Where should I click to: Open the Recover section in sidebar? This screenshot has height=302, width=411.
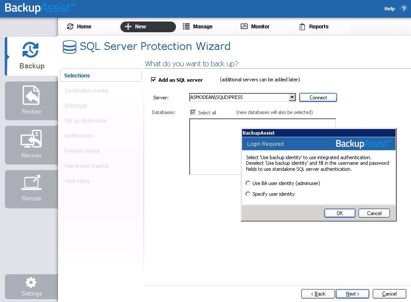31,145
